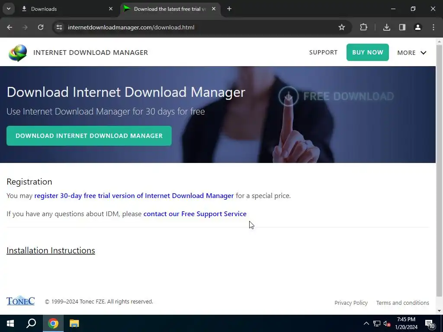The image size is (443, 332).
Task: Open File Explorer from taskbar
Action: click(x=74, y=323)
